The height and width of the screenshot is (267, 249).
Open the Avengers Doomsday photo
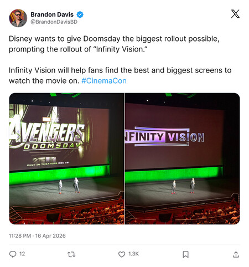[66, 158]
